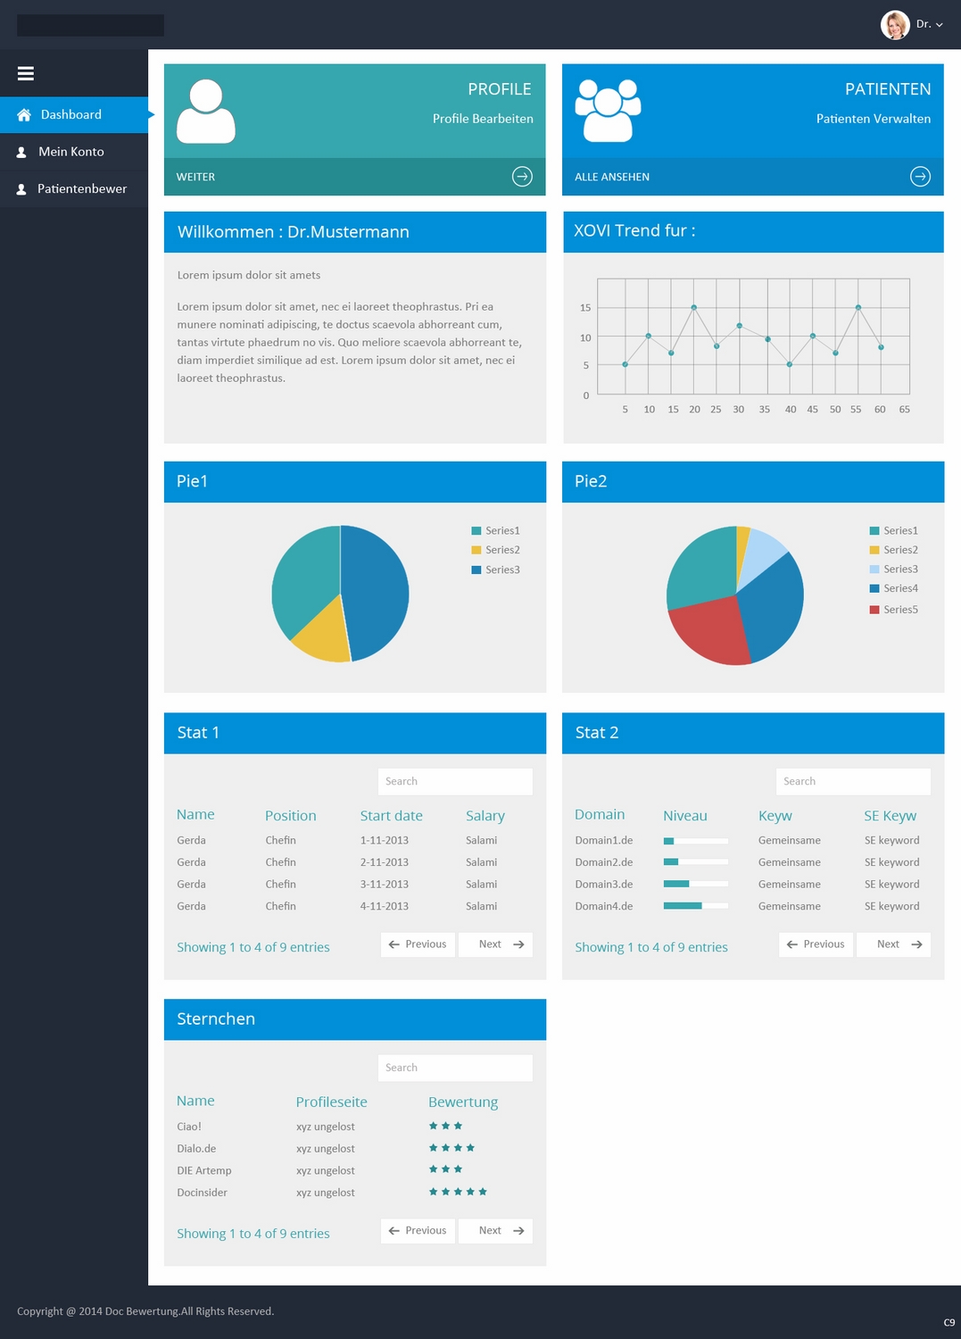Image resolution: width=961 pixels, height=1339 pixels.
Task: Click the Previous button under Sternchen
Action: click(418, 1230)
